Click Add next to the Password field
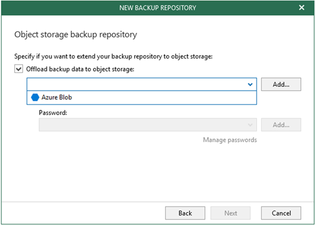The height and width of the screenshot is (225, 315). [281, 124]
